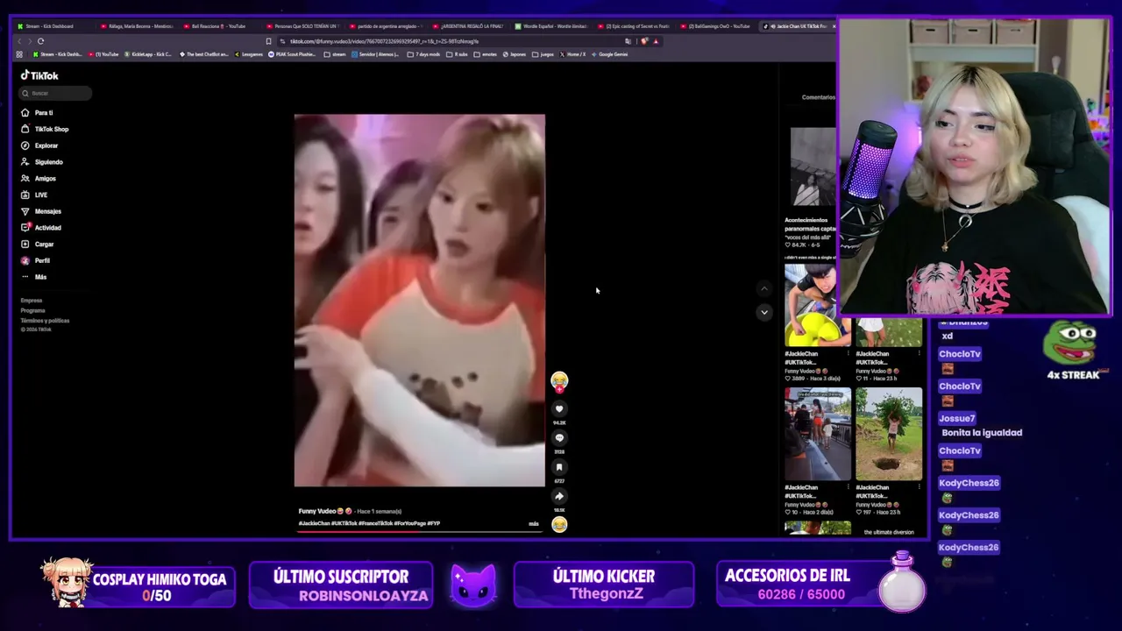Open comments with the speech bubble icon
The height and width of the screenshot is (631, 1122).
tap(559, 438)
